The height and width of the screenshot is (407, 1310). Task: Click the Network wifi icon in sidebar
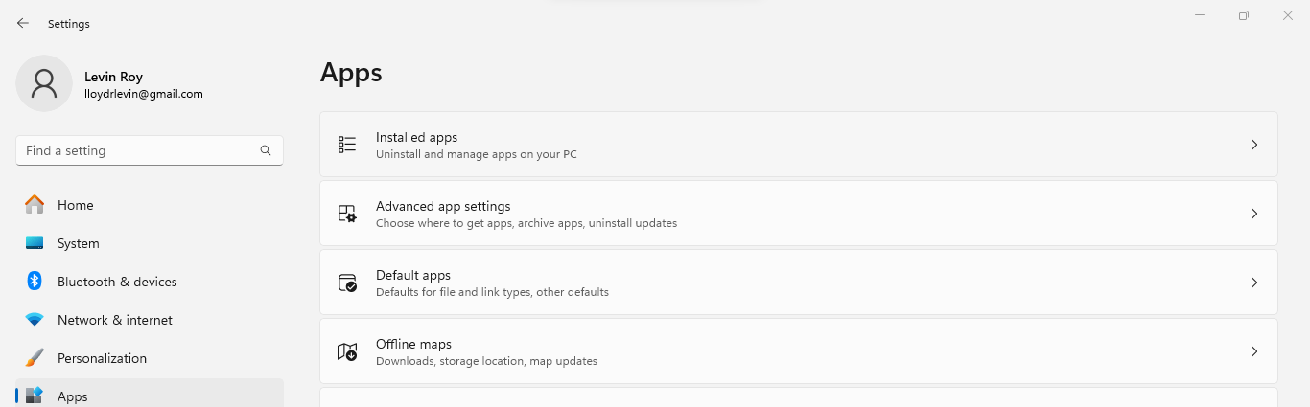coord(35,320)
